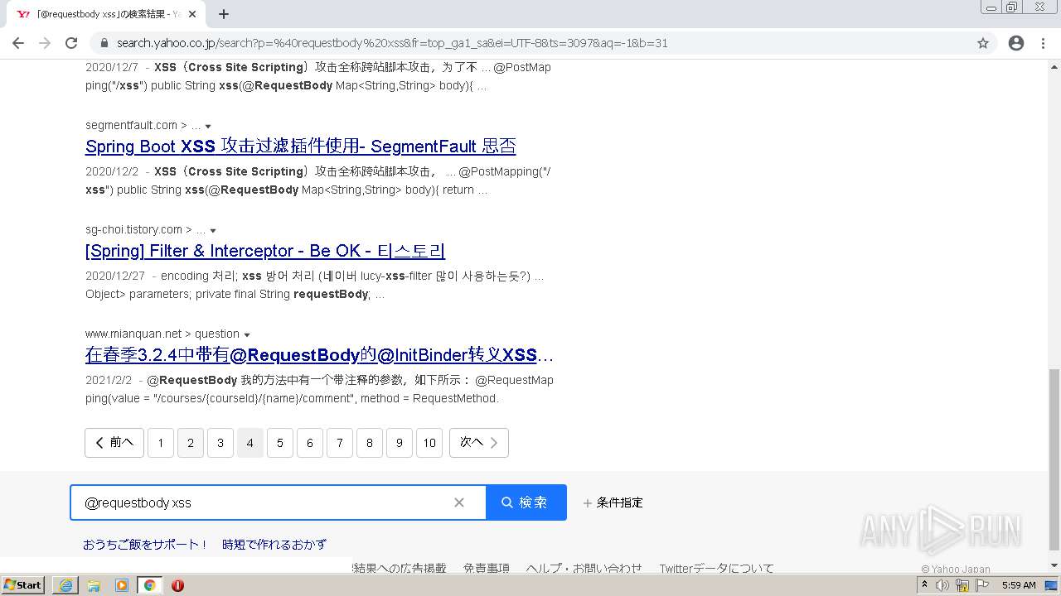Open network status tray icon
This screenshot has width=1061, height=596.
962,585
